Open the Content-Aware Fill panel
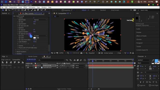This screenshot has width=160, height=90. click(142, 50)
